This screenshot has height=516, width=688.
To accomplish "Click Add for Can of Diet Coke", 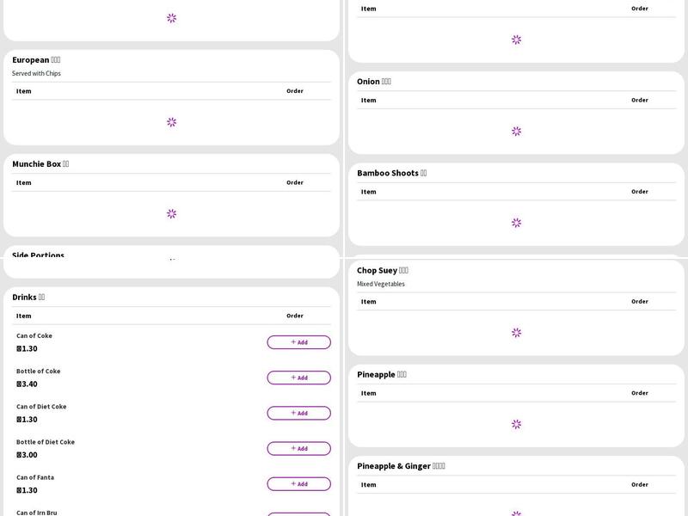I will (298, 413).
